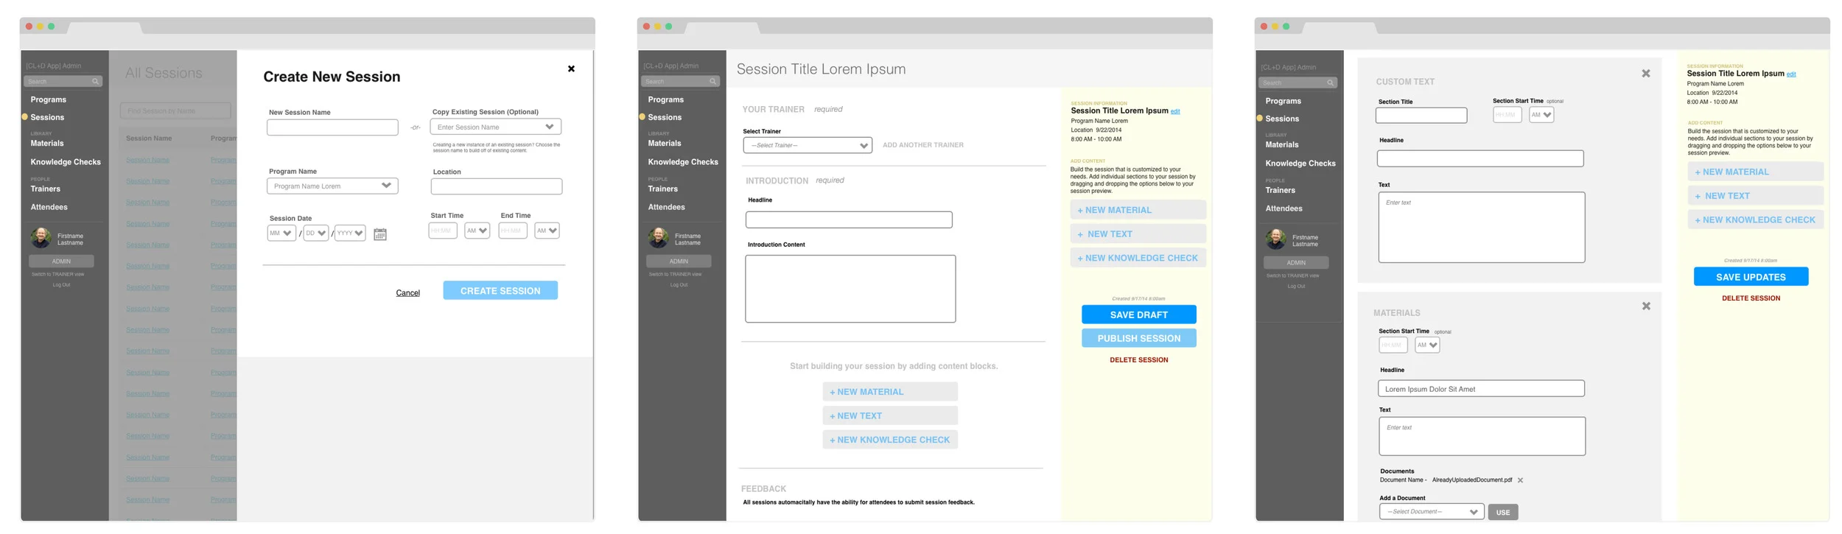Click DELETE SESSION below Publish Session
1842x534 pixels.
pos(1138,360)
